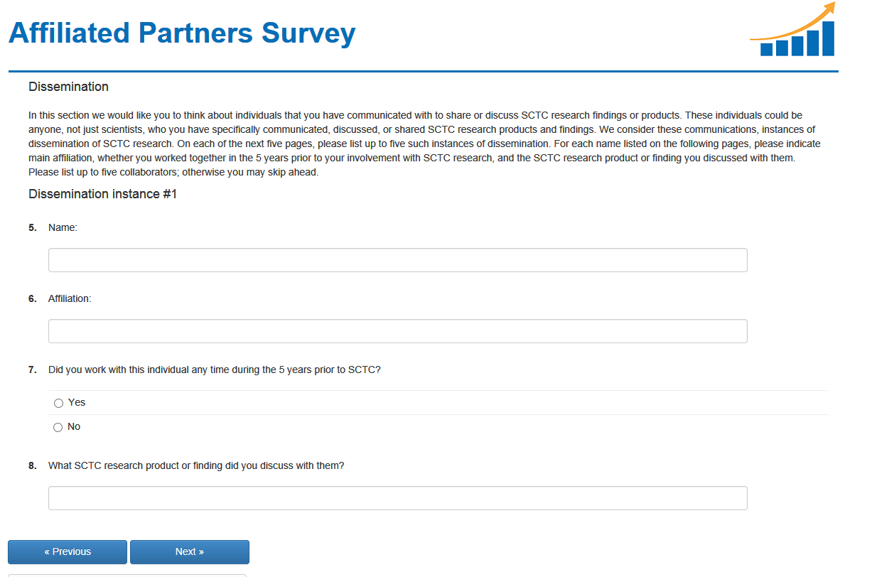Focus the Name text field
Image resolution: width=877 pixels, height=577 pixels.
[x=397, y=260]
